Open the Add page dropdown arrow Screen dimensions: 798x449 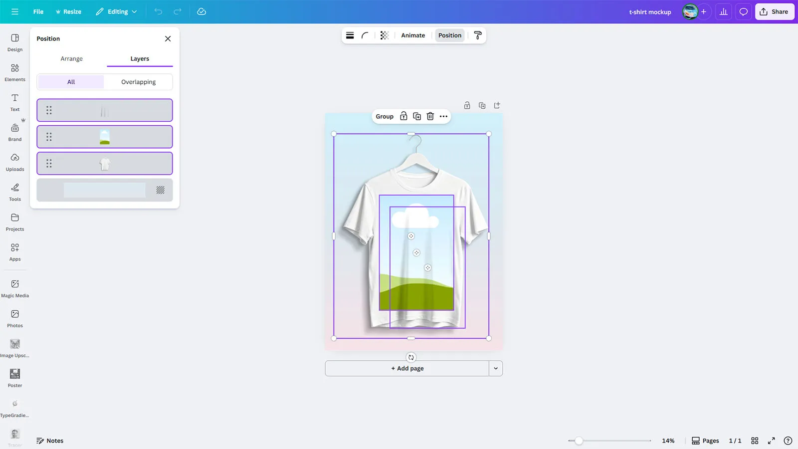point(495,368)
